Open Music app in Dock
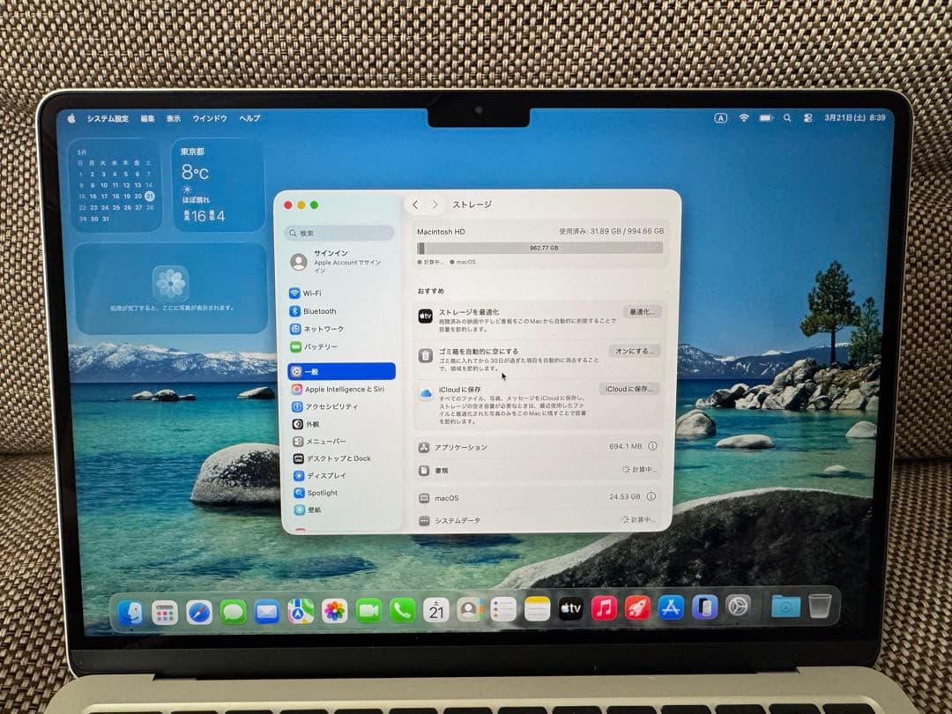 point(604,607)
